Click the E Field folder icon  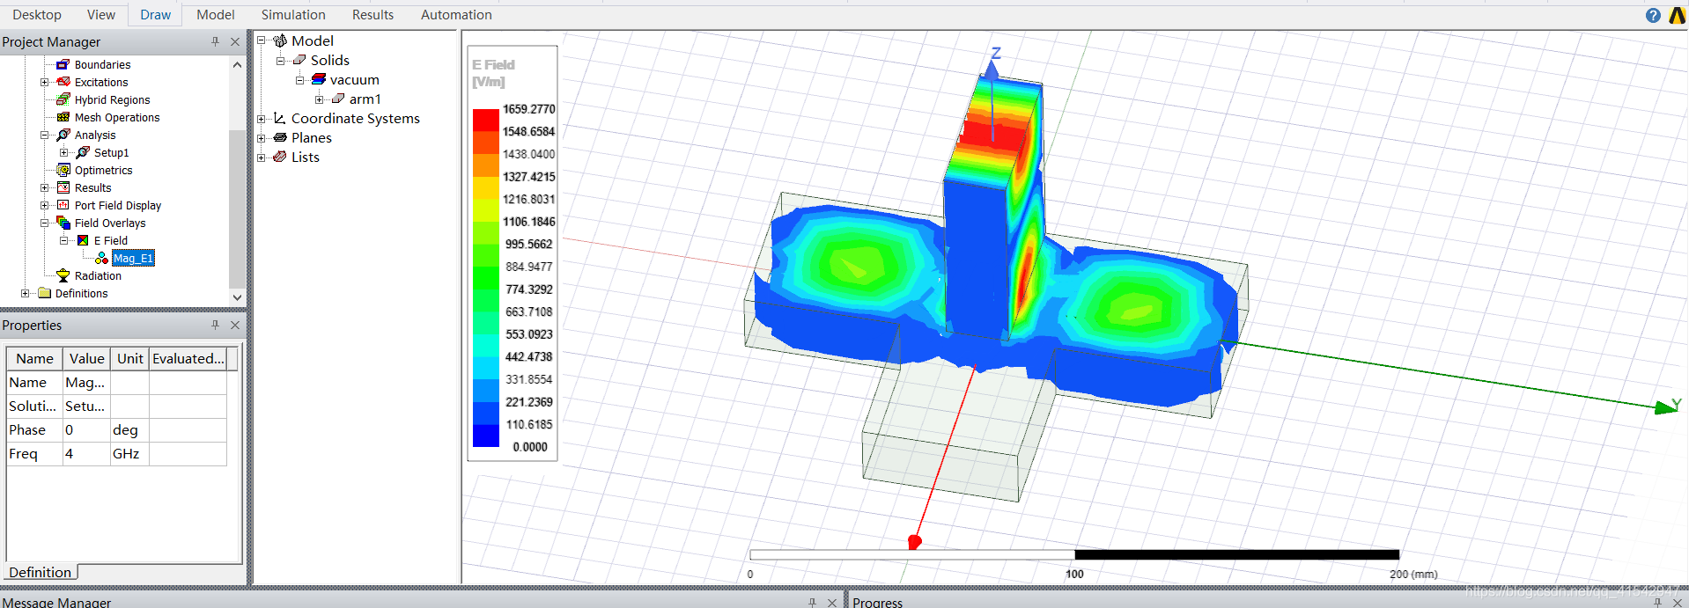tap(83, 240)
